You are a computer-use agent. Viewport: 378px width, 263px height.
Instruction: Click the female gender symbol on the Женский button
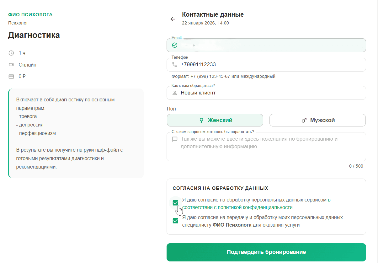point(201,120)
